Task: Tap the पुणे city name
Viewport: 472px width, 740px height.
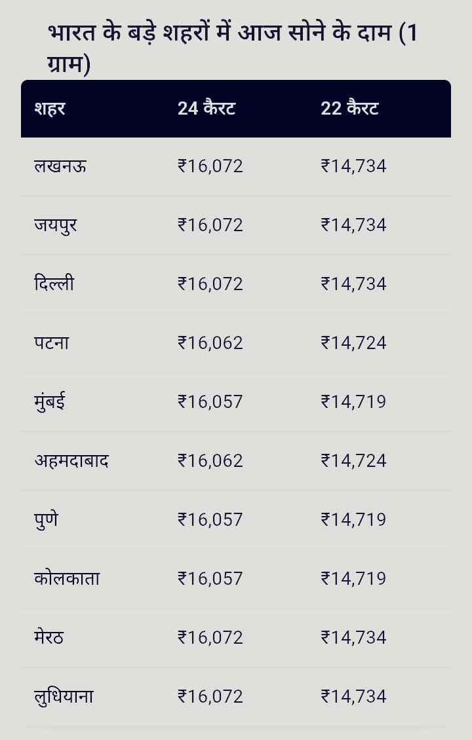Action: [x=46, y=519]
